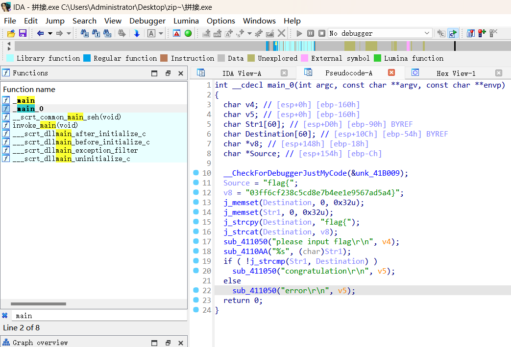Select __scrt_common_main_seh(void) function
Screen dimensions: 511x347
coord(94,117)
